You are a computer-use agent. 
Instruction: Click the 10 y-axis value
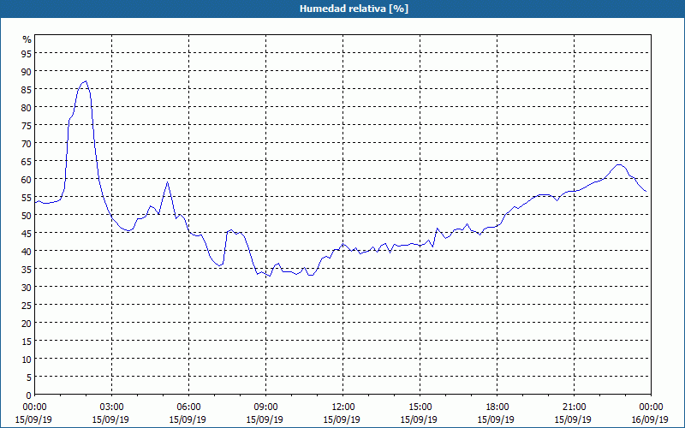click(27, 360)
